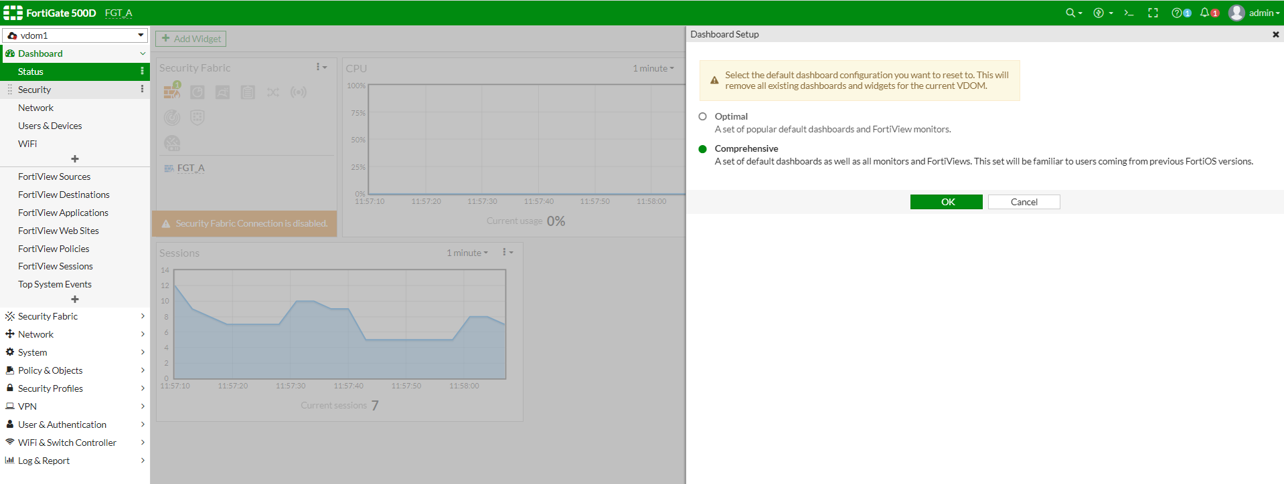Open the help question mark icon

[x=1177, y=13]
